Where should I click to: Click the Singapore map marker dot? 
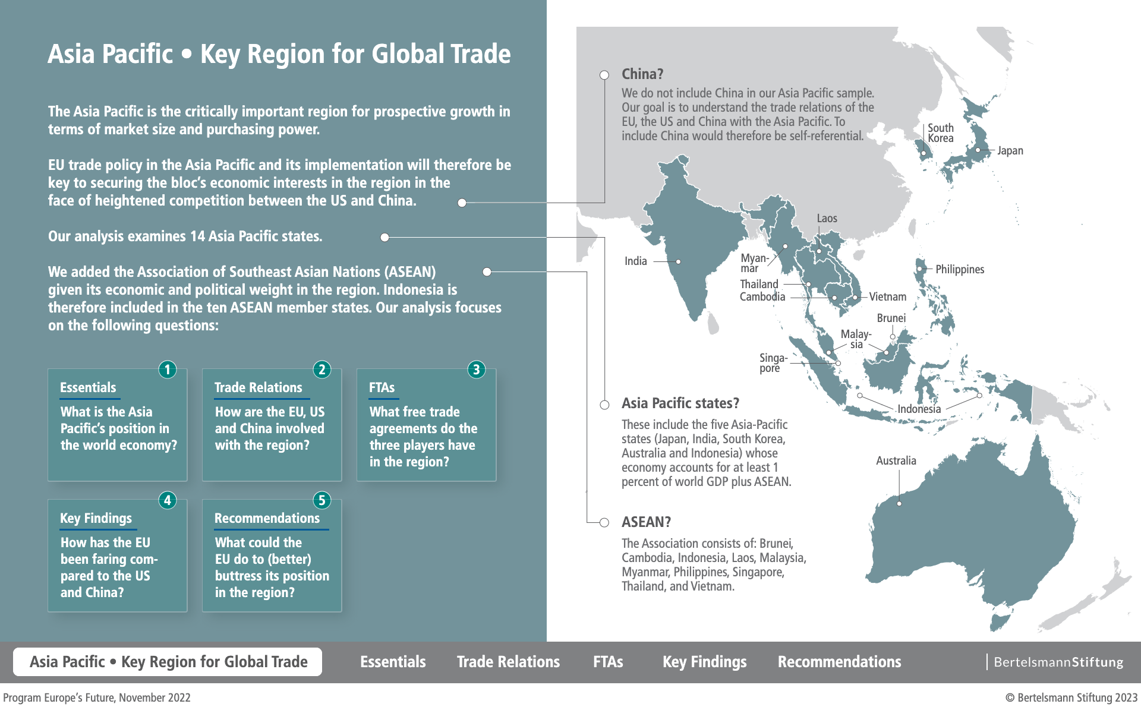point(838,363)
